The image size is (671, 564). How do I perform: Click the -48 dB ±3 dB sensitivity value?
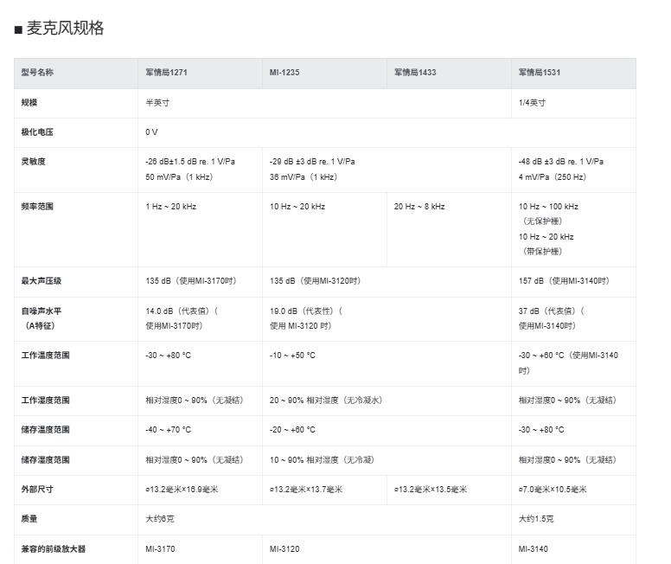pyautogui.click(x=561, y=162)
